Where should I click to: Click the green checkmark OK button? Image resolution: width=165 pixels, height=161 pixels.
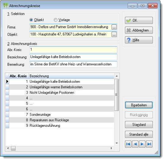pyautogui.click(x=139, y=20)
